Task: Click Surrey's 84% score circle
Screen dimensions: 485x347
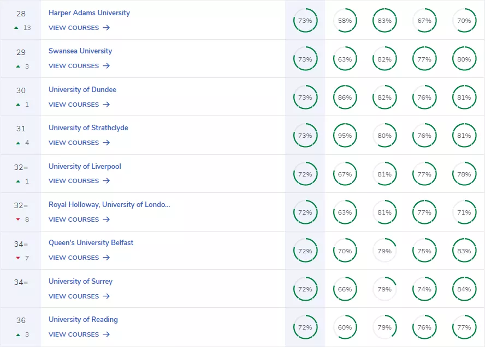Action: coord(464,289)
